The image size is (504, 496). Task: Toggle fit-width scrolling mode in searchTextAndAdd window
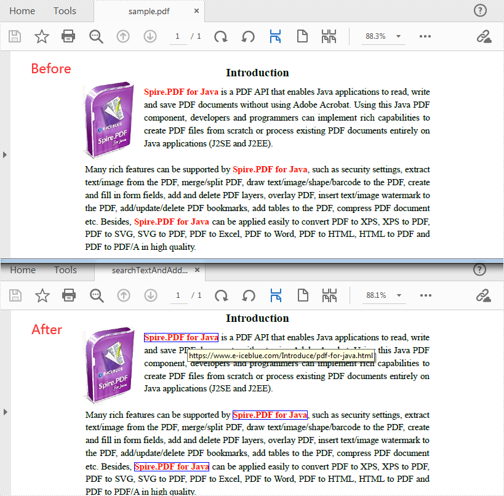coord(276,295)
